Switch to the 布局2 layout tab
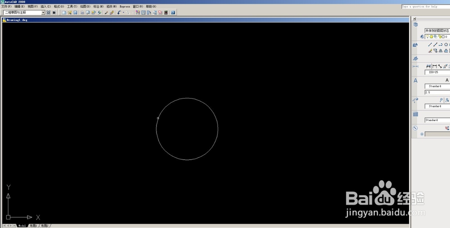 [x=45, y=226]
